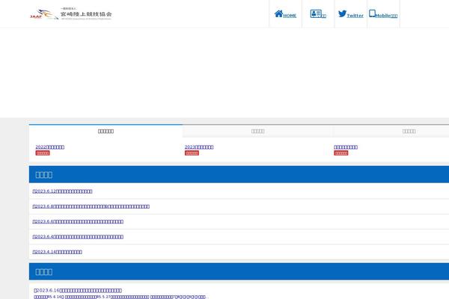
Task: Open the link starting with 2022
Action: tap(50, 147)
